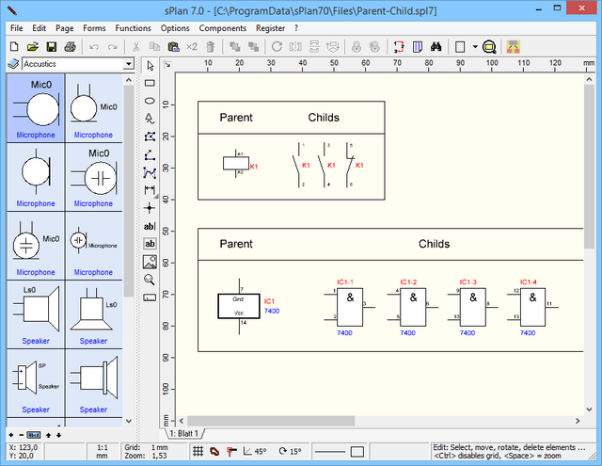The width and height of the screenshot is (602, 466).
Task: Activate the text tool
Action: pyautogui.click(x=150, y=226)
